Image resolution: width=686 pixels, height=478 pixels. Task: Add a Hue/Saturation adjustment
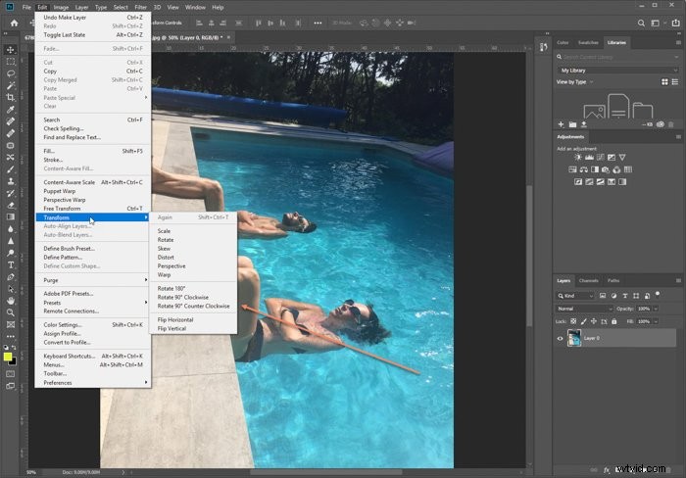(x=572, y=169)
